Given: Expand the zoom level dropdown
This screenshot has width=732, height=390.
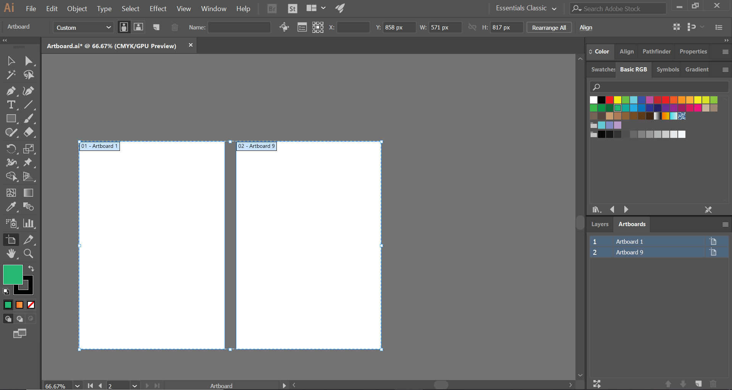Looking at the screenshot, I should 77,386.
